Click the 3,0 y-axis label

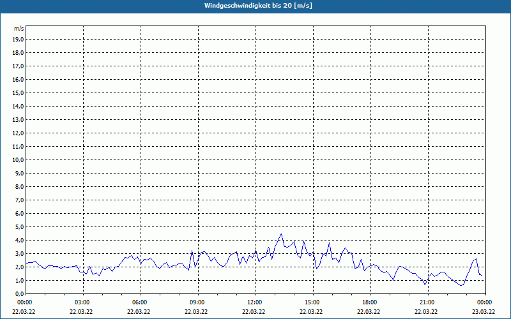click(19, 253)
